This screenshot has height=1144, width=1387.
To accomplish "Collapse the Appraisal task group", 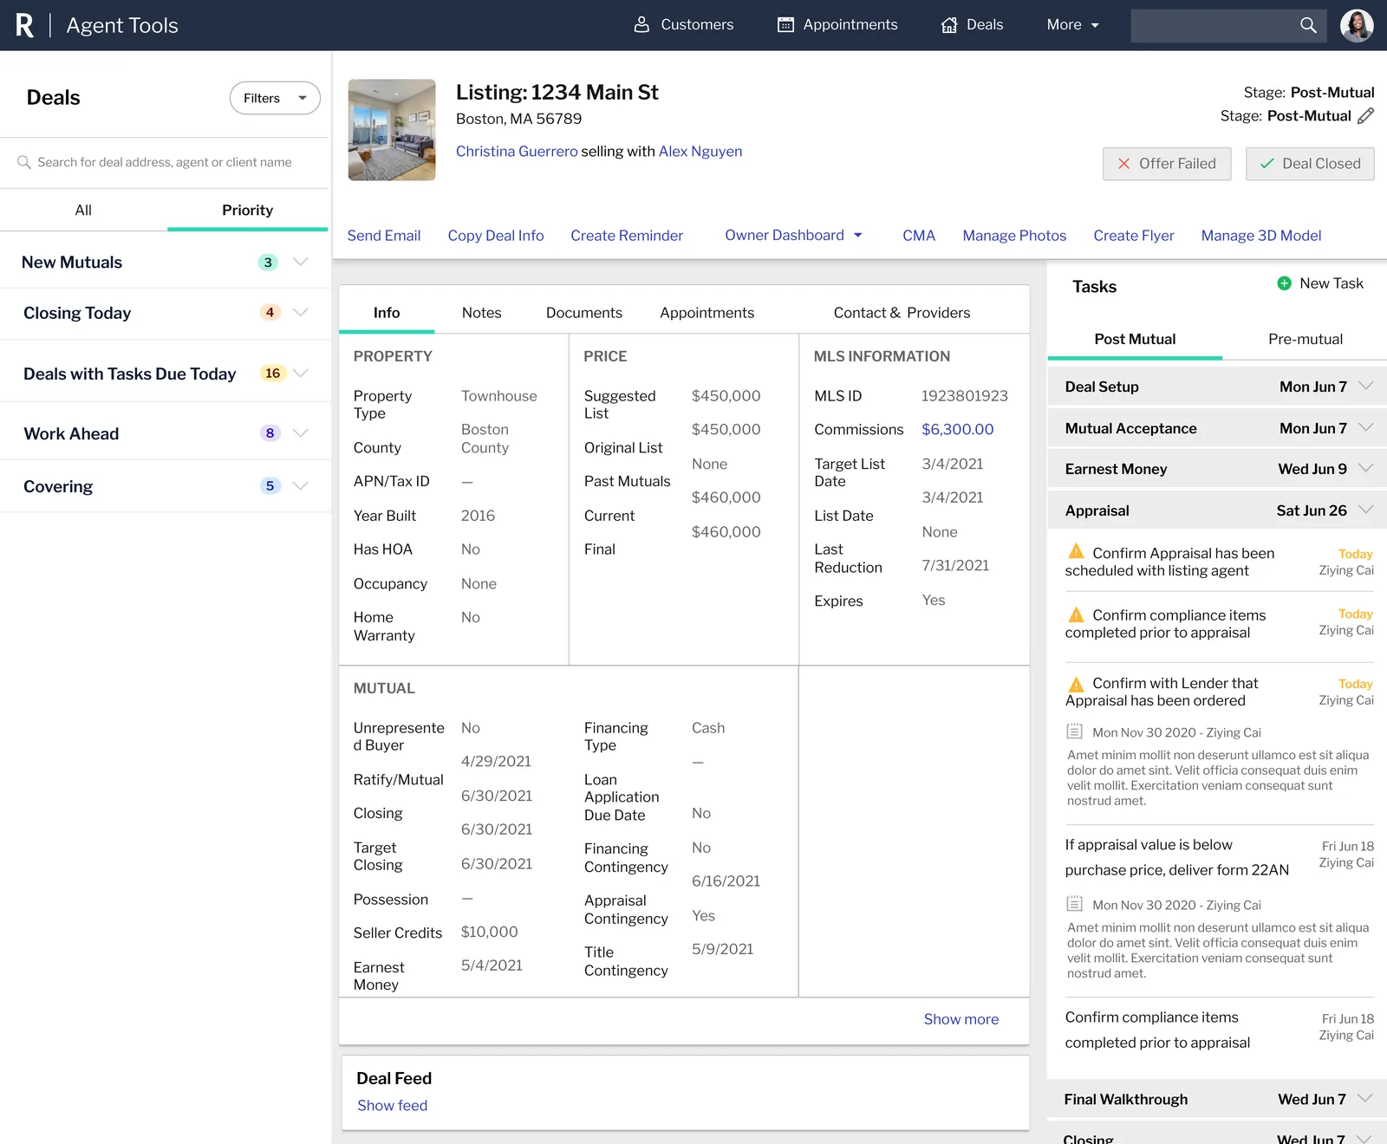I will click(1217, 510).
